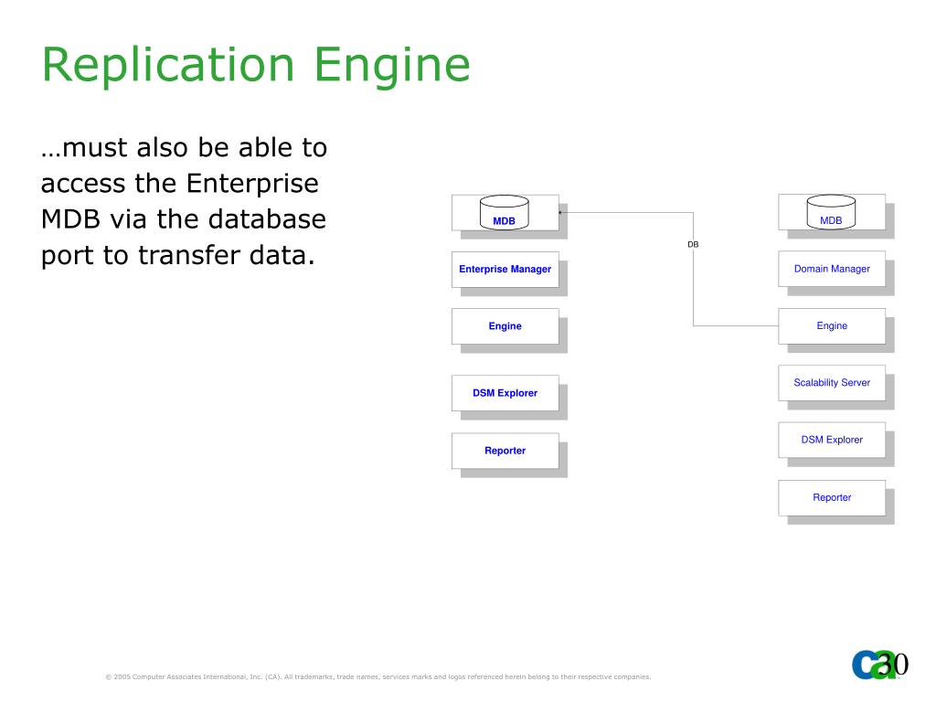936x702 pixels.
Task: Select the Domain Manager box
Action: pos(832,269)
